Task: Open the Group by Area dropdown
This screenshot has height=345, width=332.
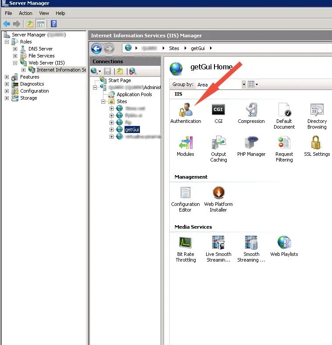Action: (244, 84)
